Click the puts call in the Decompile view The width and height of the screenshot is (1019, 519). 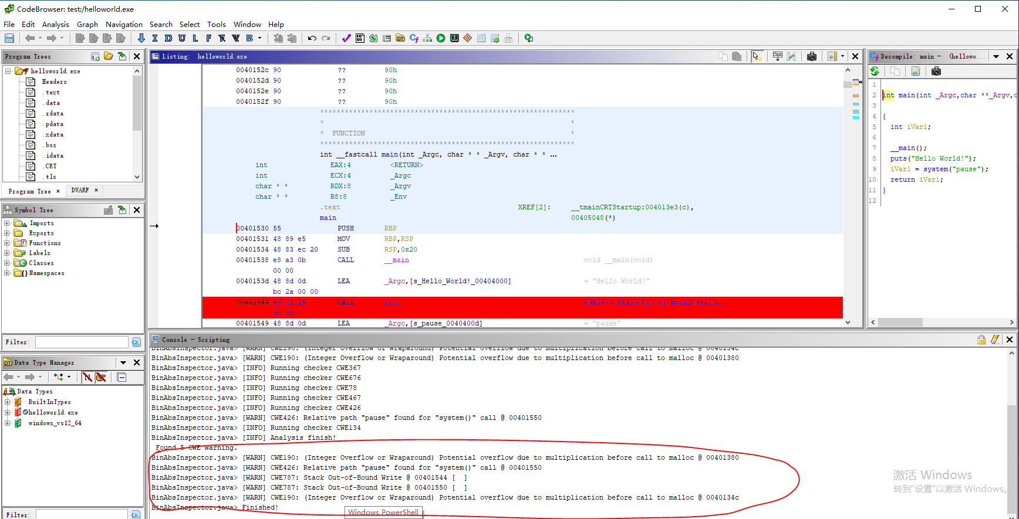[x=898, y=158]
